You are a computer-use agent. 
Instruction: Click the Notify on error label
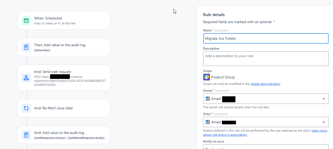coord(214,141)
